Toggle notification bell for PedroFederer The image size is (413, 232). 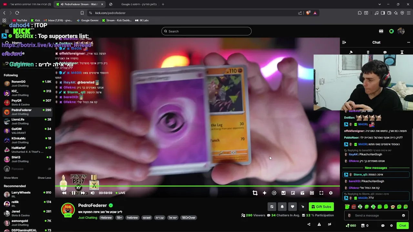coord(282,207)
